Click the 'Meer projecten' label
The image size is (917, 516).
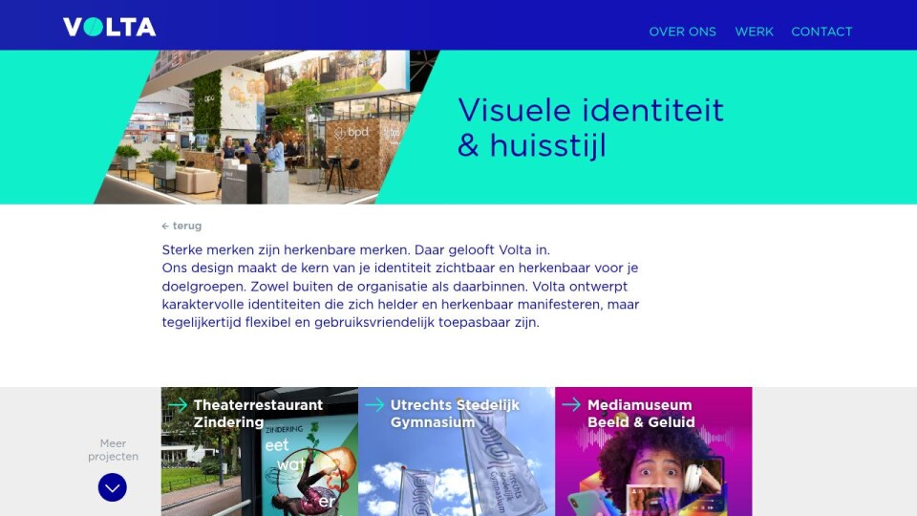point(113,450)
